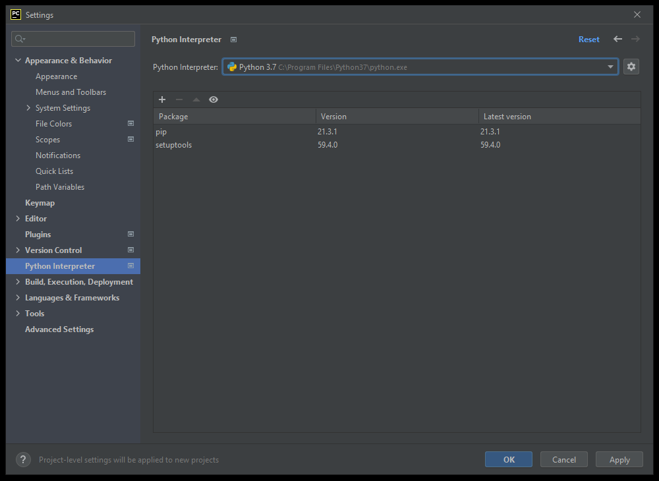Click the Reset link
This screenshot has height=481, width=659.
point(588,39)
